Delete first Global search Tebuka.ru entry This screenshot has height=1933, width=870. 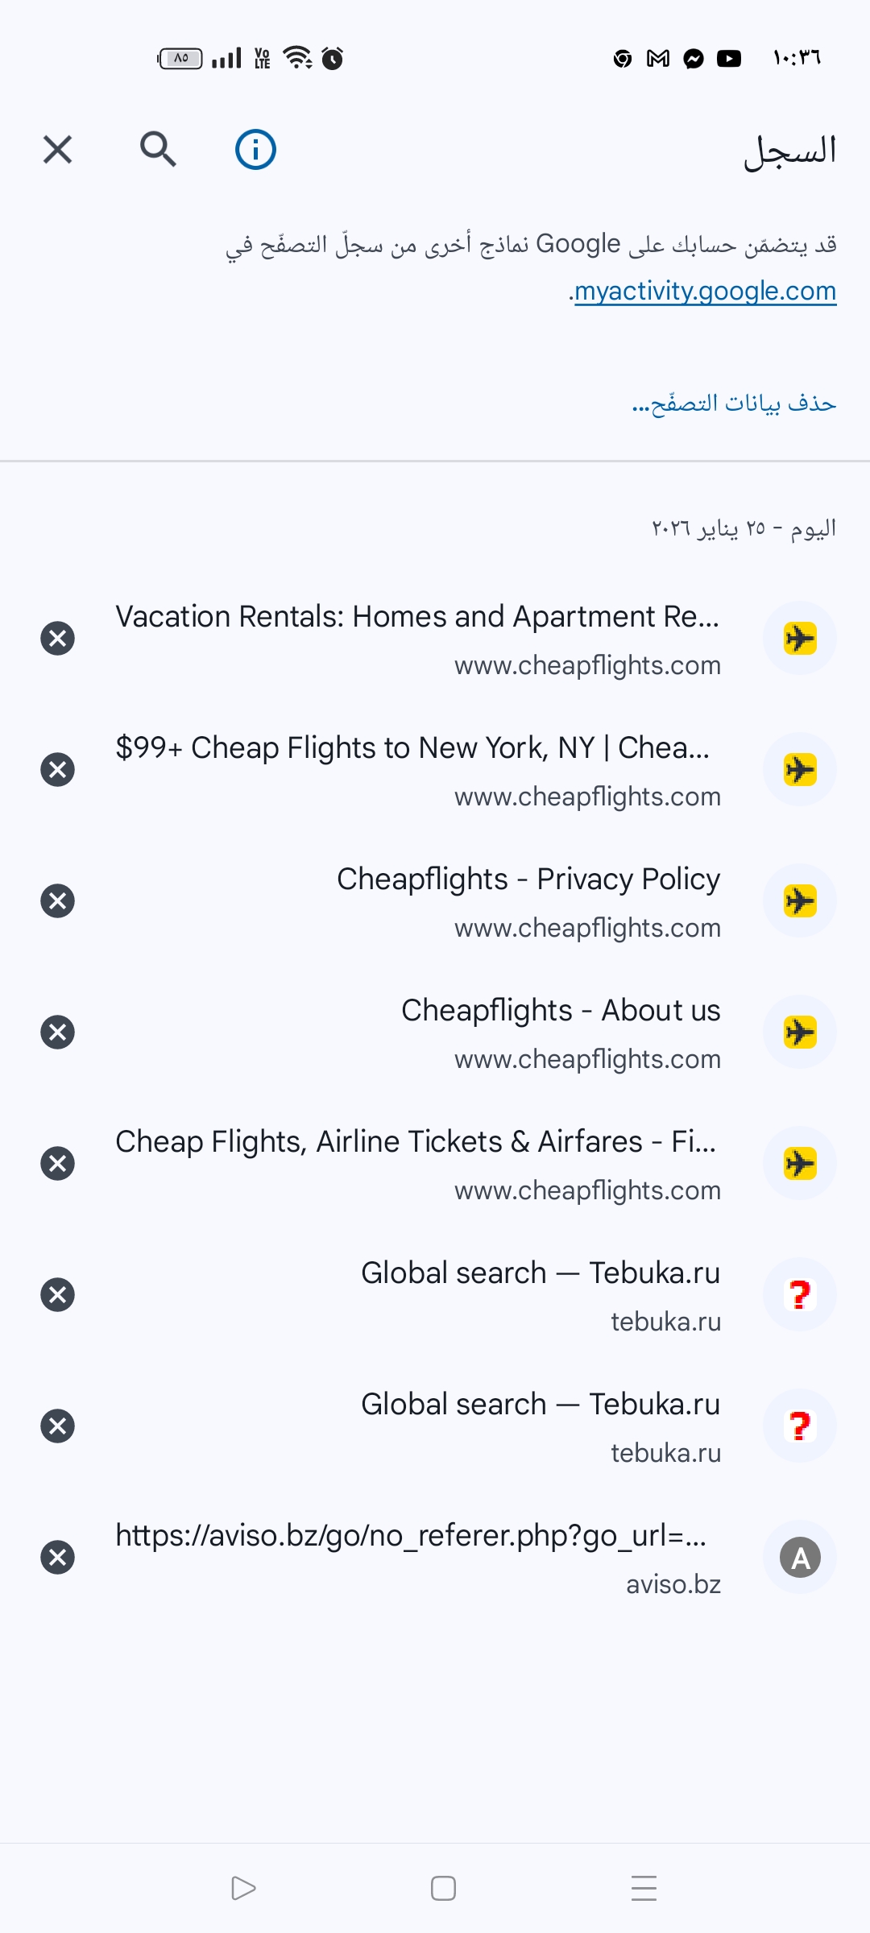(x=57, y=1295)
